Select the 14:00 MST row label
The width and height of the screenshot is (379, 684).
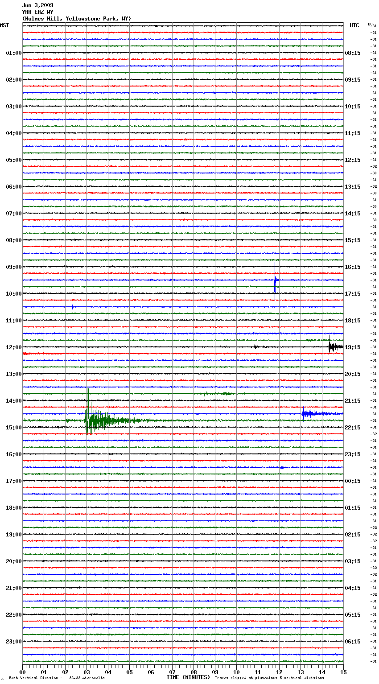tap(14, 401)
